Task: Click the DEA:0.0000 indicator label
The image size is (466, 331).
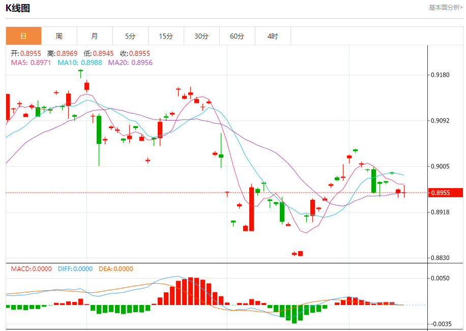Action: pyautogui.click(x=116, y=269)
